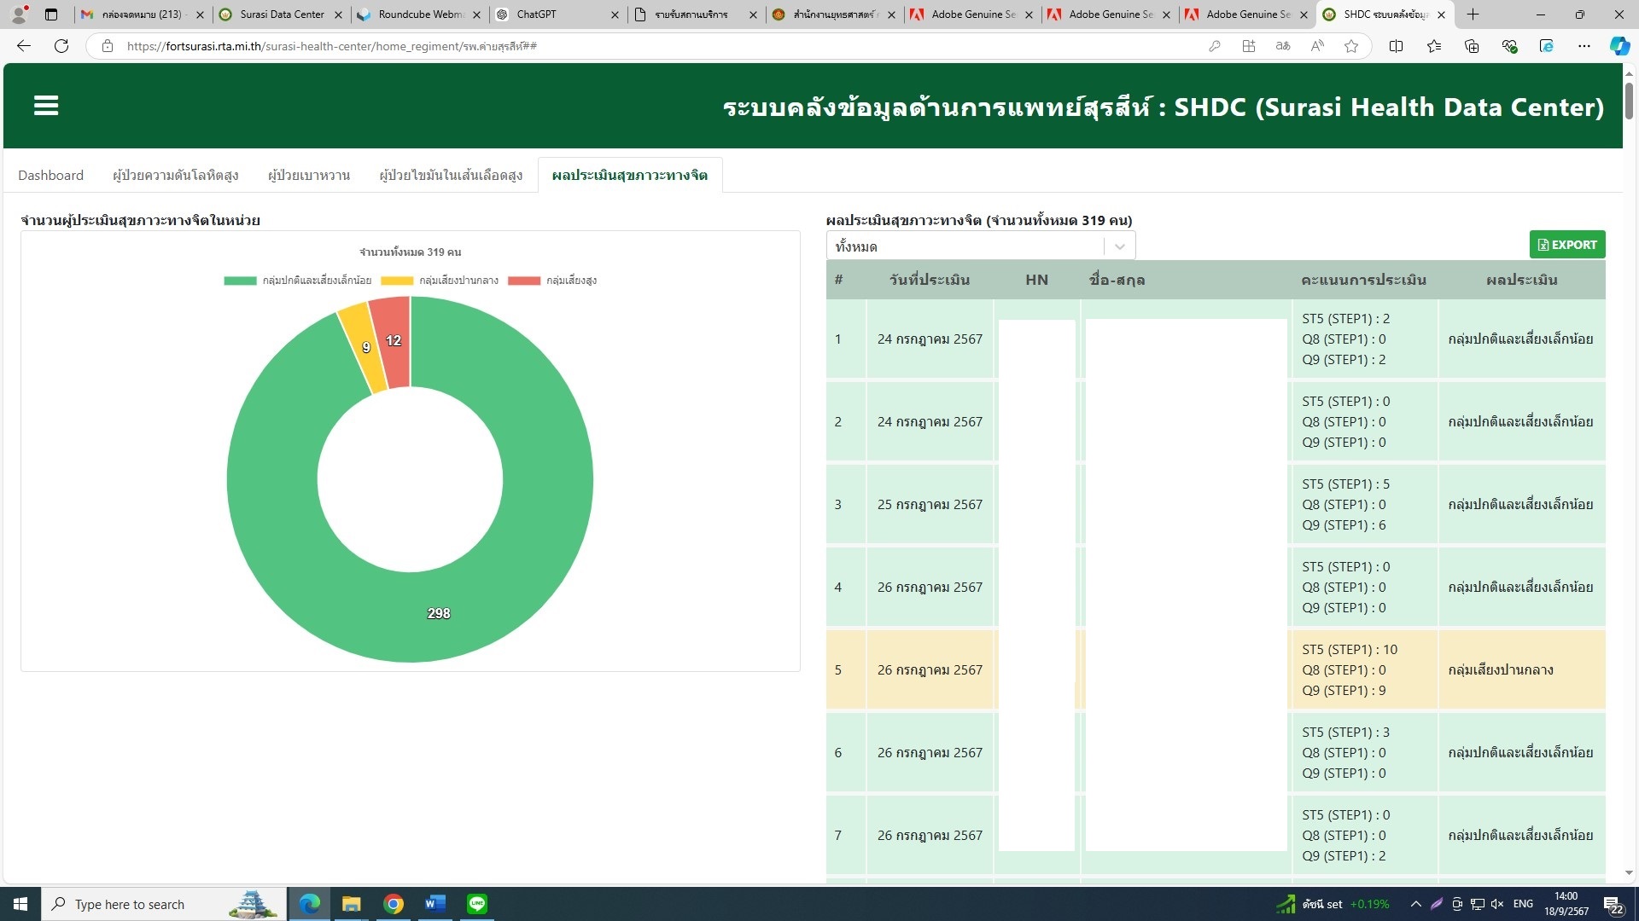The width and height of the screenshot is (1639, 921).
Task: Click the EXPORT button
Action: click(1566, 245)
